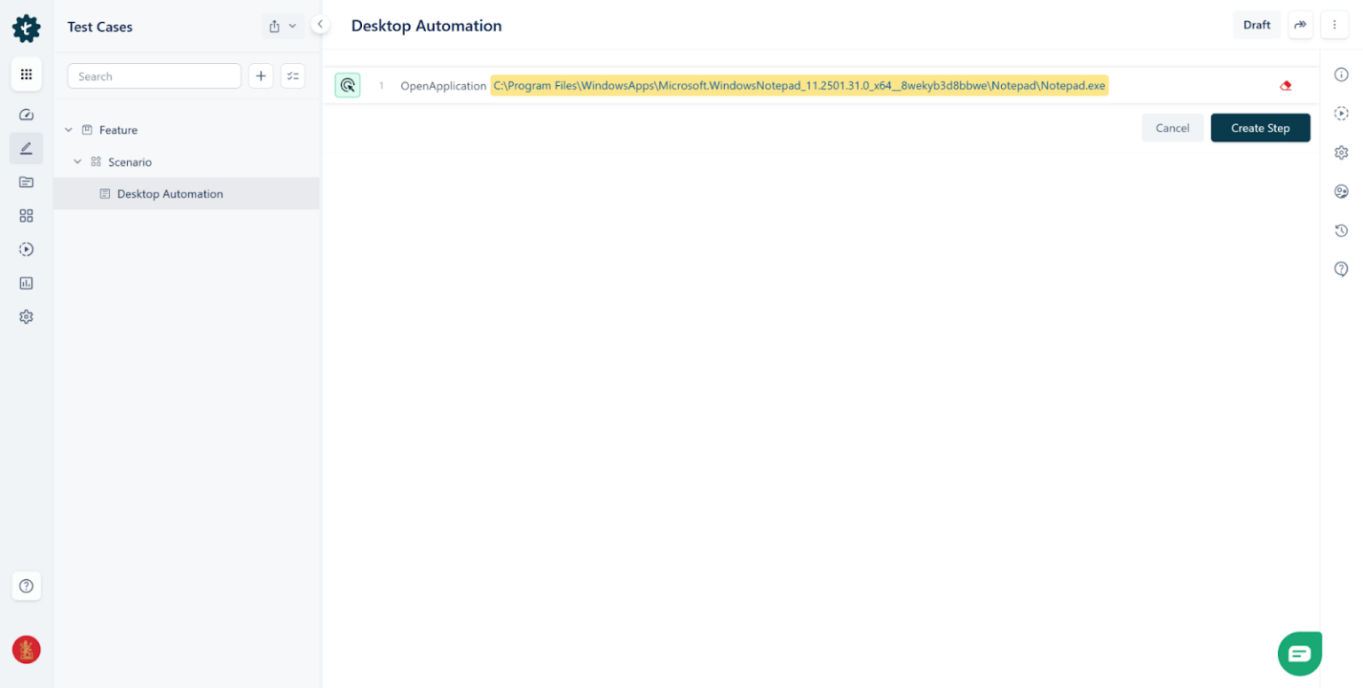Open the test runs play icon
The height and width of the screenshot is (688, 1363).
point(27,249)
